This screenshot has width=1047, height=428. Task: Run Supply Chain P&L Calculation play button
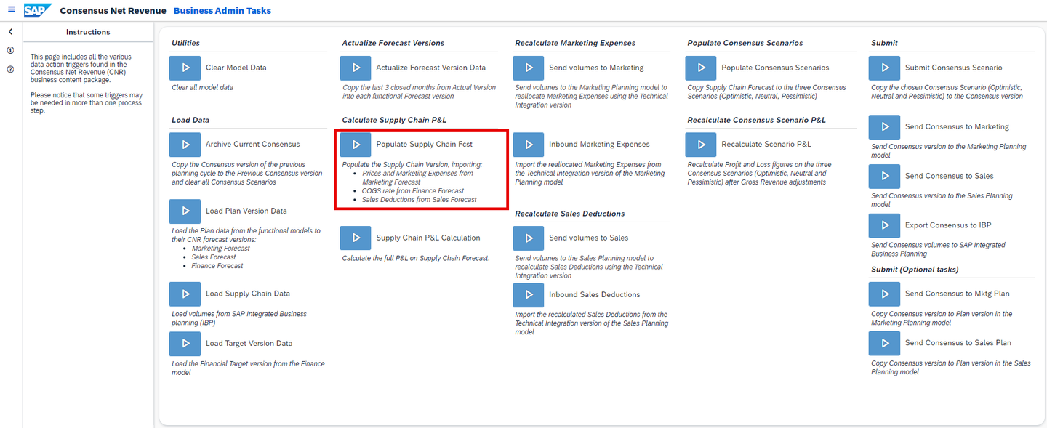356,238
